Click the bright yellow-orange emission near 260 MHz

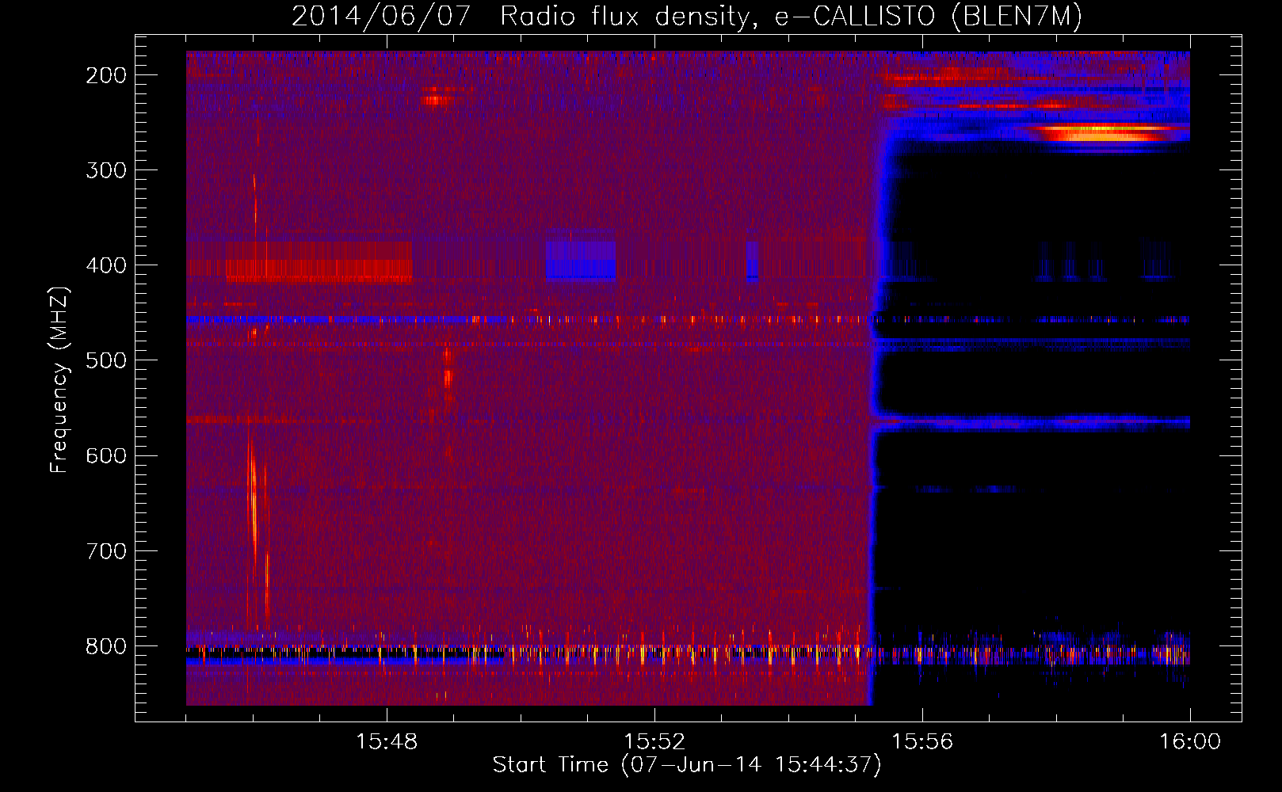pos(1101,132)
